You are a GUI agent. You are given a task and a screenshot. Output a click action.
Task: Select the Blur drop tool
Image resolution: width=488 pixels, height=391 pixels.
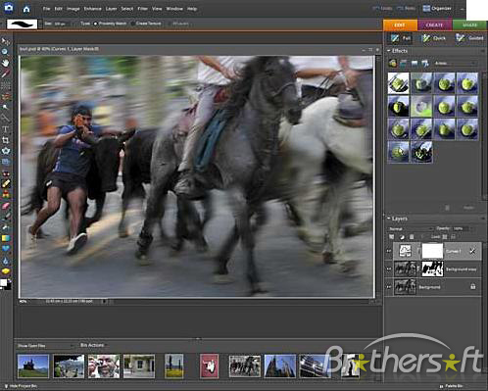click(6, 261)
